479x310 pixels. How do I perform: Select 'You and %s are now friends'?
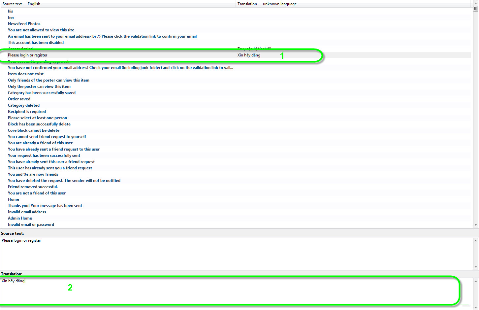[33, 174]
